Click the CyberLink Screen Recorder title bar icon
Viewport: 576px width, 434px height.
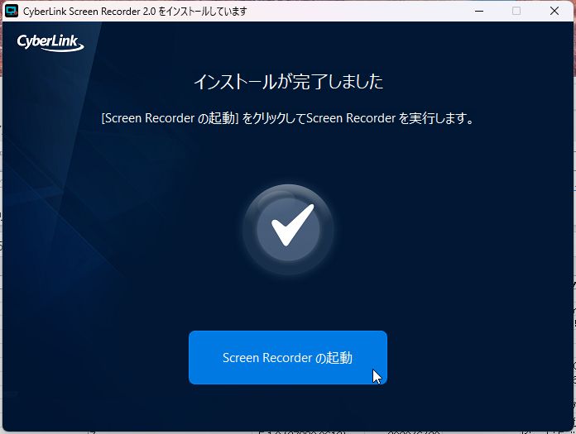point(12,11)
